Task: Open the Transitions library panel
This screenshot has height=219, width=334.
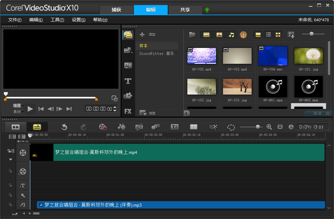Action: click(128, 65)
